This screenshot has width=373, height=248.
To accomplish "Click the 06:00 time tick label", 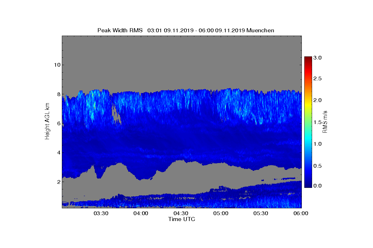I will (x=301, y=213).
